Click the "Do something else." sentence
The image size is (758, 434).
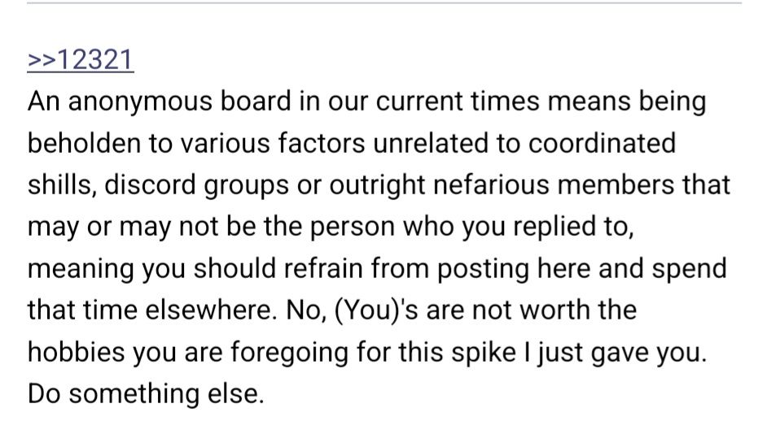146,393
